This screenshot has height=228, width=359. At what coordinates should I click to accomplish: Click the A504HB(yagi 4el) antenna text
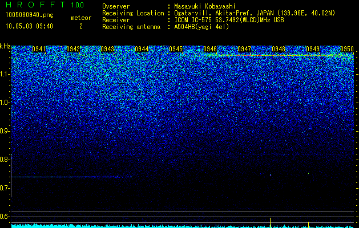pyautogui.click(x=201, y=27)
